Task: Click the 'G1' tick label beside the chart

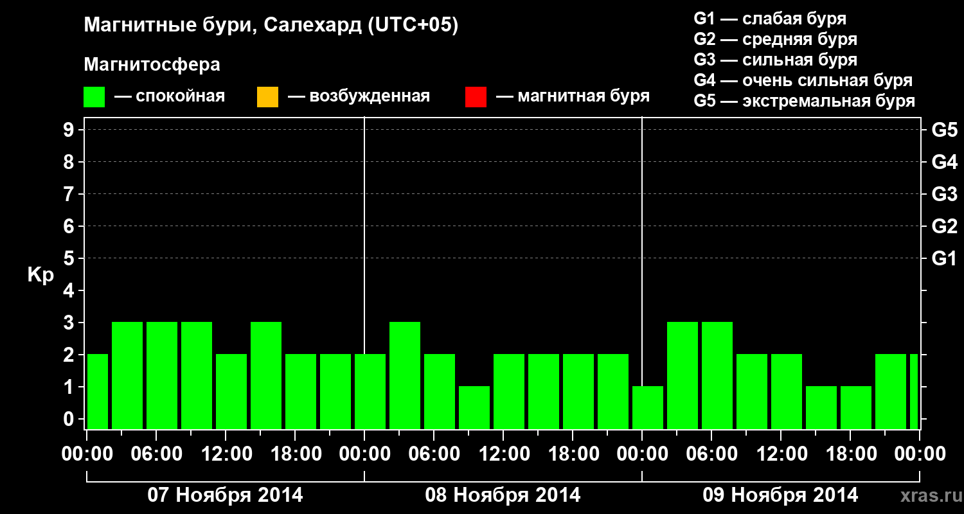Action: pos(945,258)
